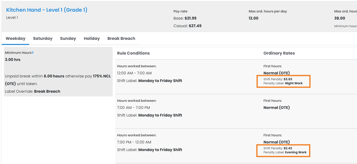Viewport: 357px width, 164px height.
Task: Open the Break Breach tab
Action: 121,39
